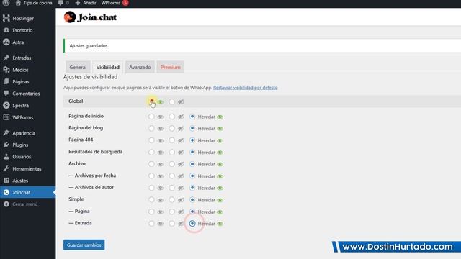This screenshot has height=259, width=461.
Task: Select show radio for Archivos de autor
Action: 151,188
